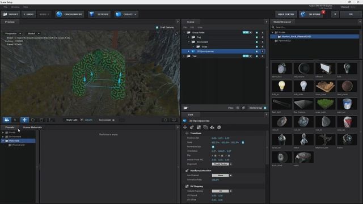Open the File menu in the top menu bar
Image resolution: width=363 pixels, height=204 pixels.
click(5, 7)
